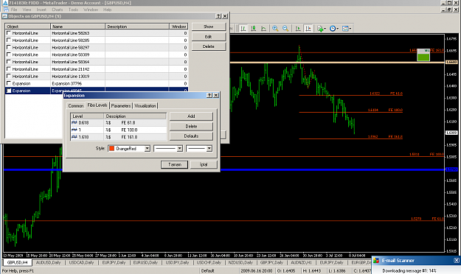
Task: Select the FE 100.0 description cell
Action: click(x=136, y=130)
